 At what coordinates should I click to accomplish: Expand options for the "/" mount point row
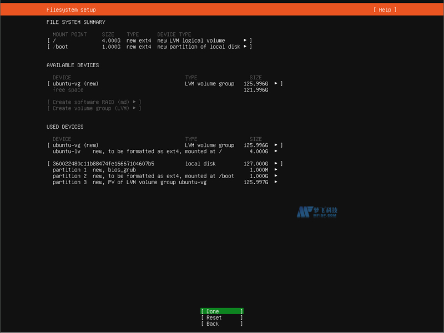245,40
